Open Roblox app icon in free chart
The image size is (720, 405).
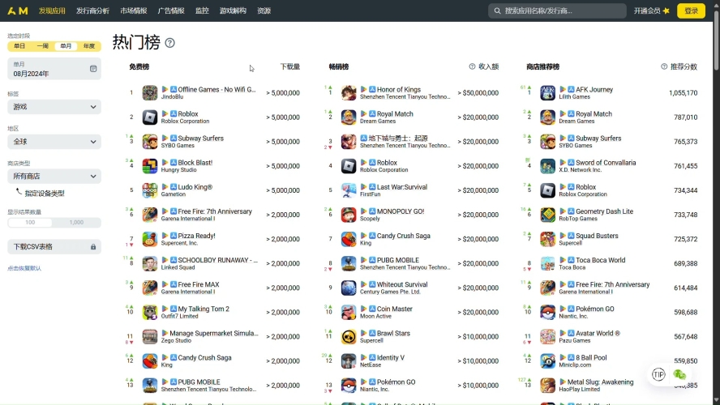click(x=150, y=117)
